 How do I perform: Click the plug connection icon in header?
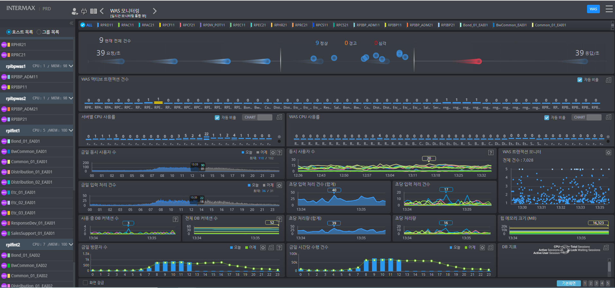tap(84, 11)
